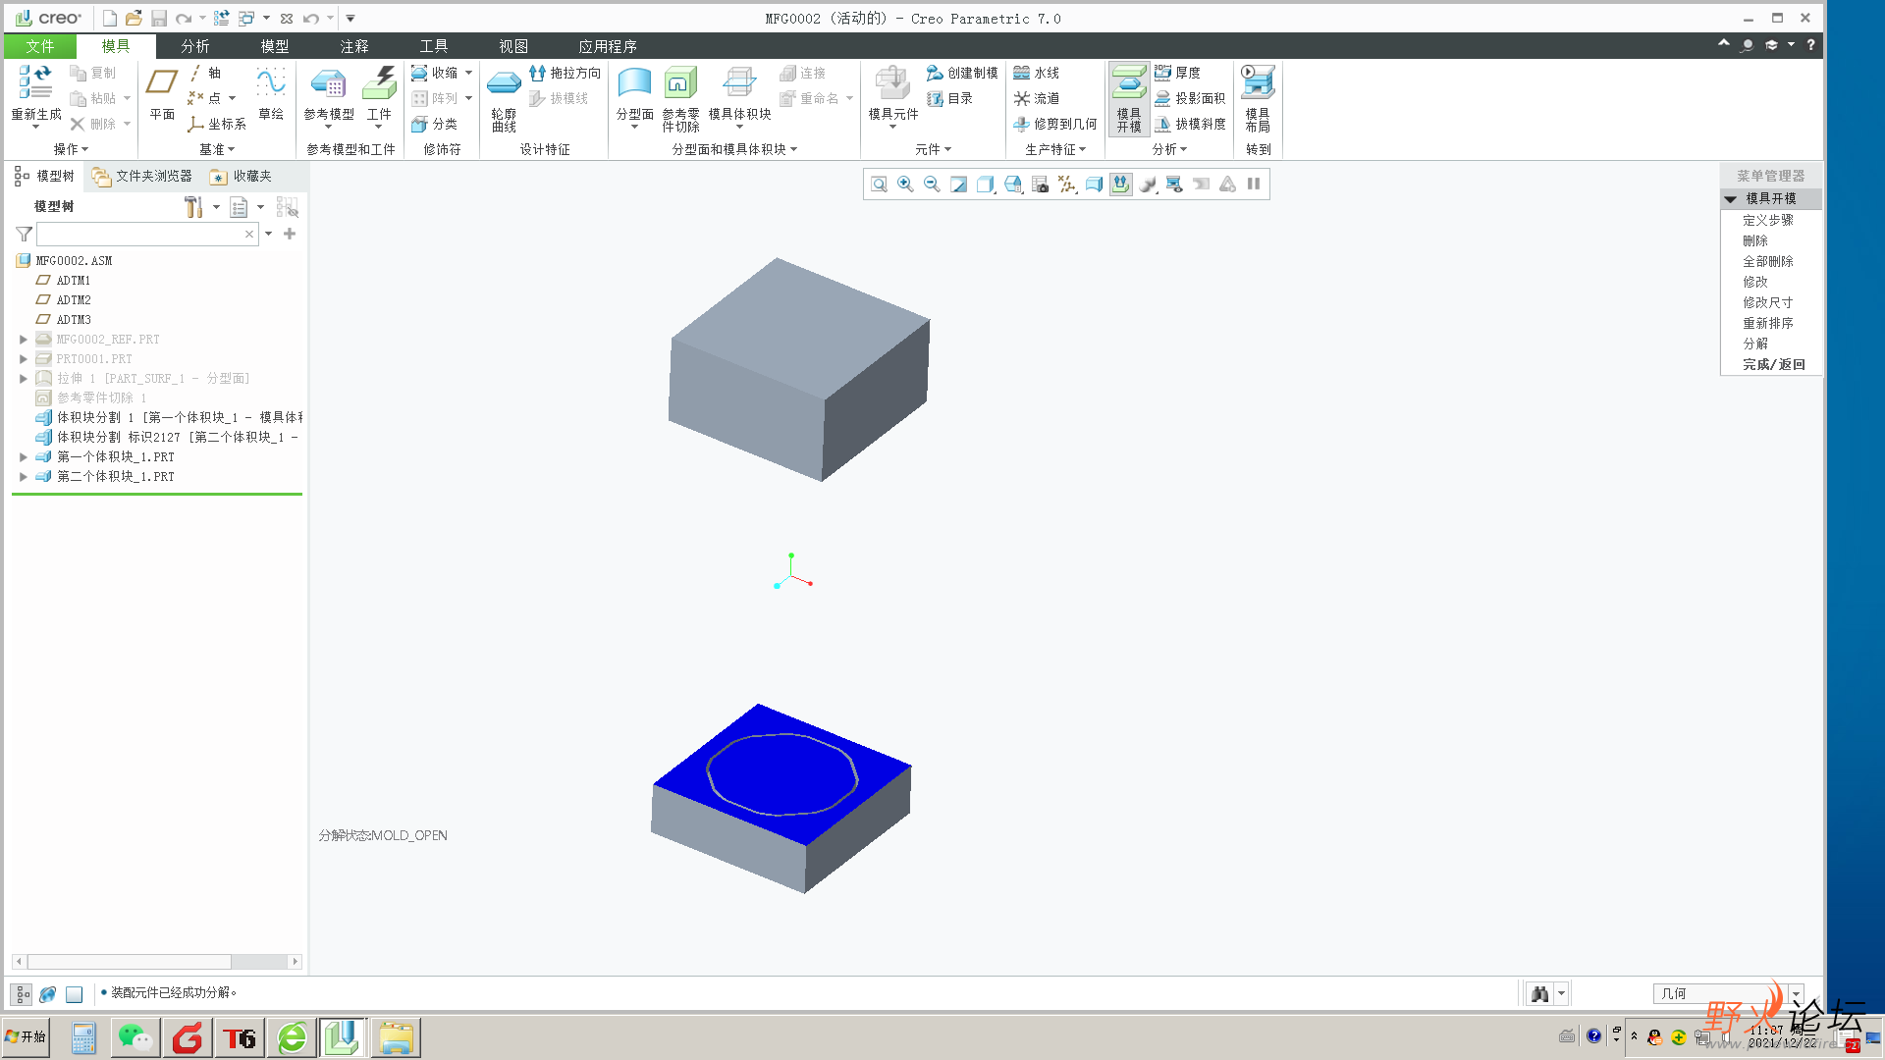
Task: Click 全部删除 in Menu Manager
Action: tap(1767, 261)
